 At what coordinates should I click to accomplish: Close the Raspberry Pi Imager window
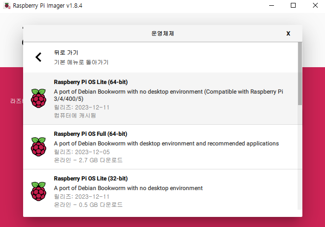pyautogui.click(x=315, y=6)
